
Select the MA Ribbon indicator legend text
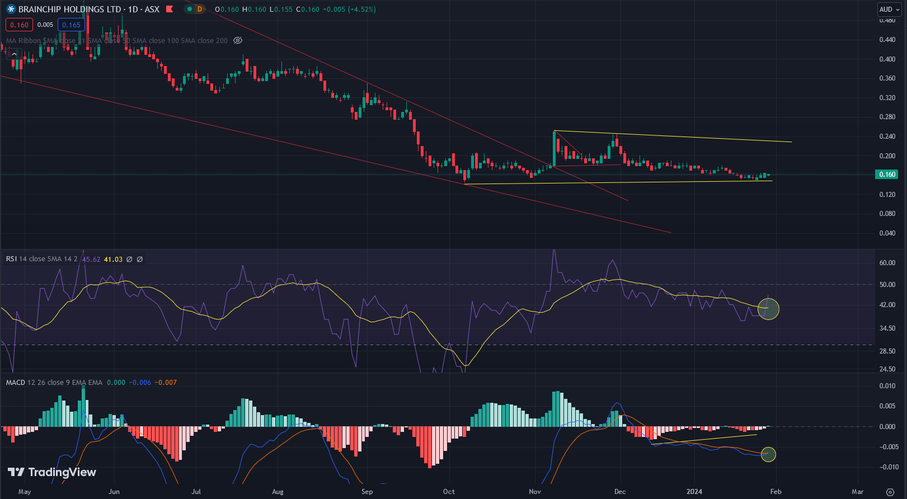point(116,41)
